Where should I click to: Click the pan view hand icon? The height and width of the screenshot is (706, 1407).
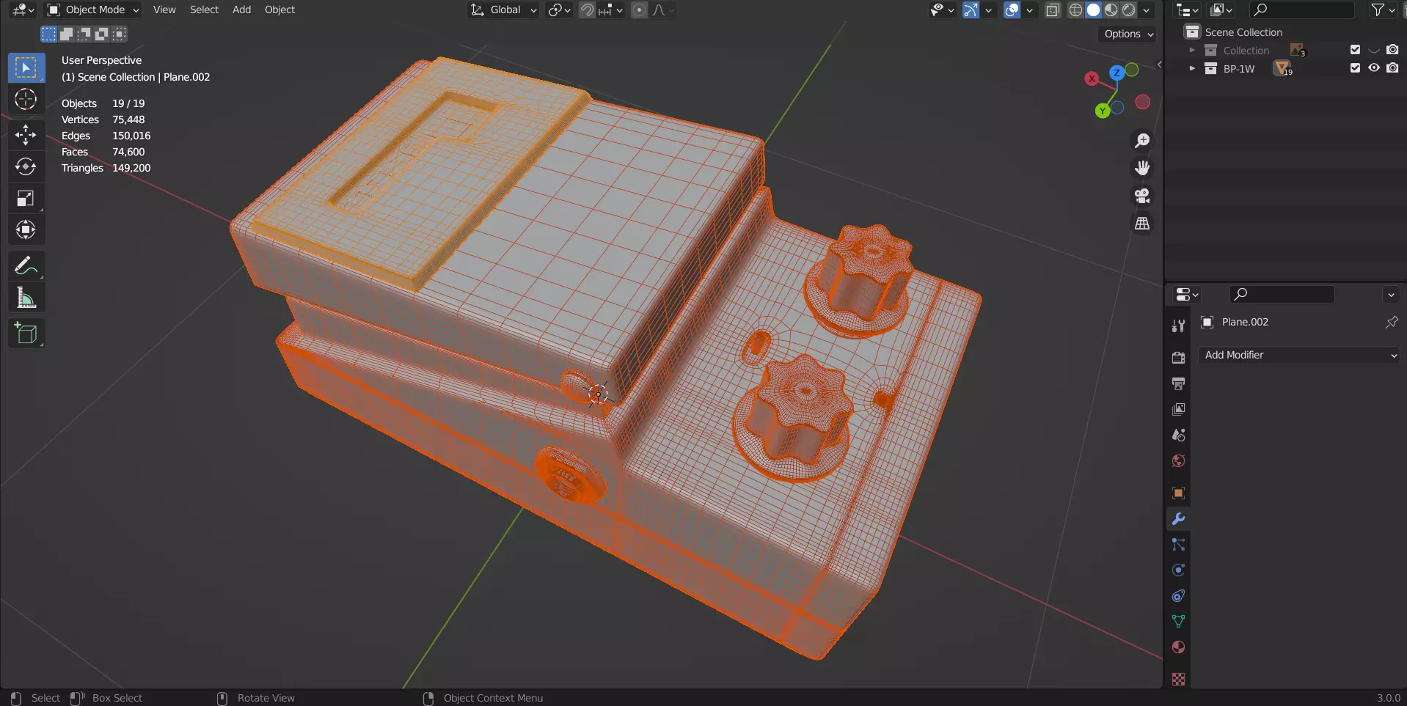[x=1142, y=168]
